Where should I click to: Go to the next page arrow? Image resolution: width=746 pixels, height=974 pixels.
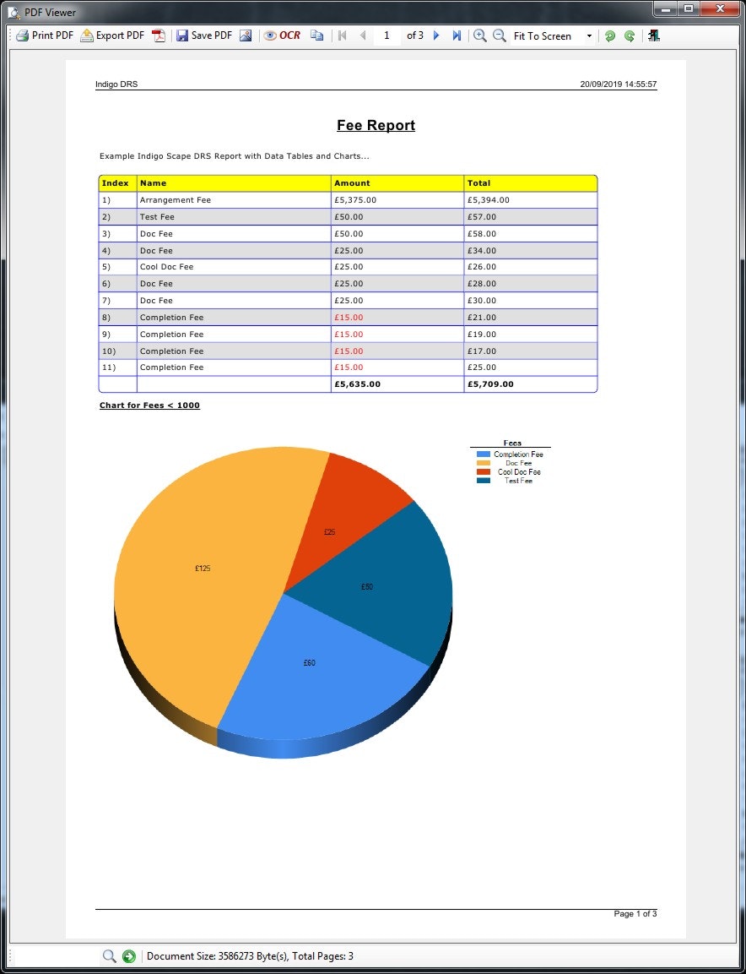(x=435, y=35)
